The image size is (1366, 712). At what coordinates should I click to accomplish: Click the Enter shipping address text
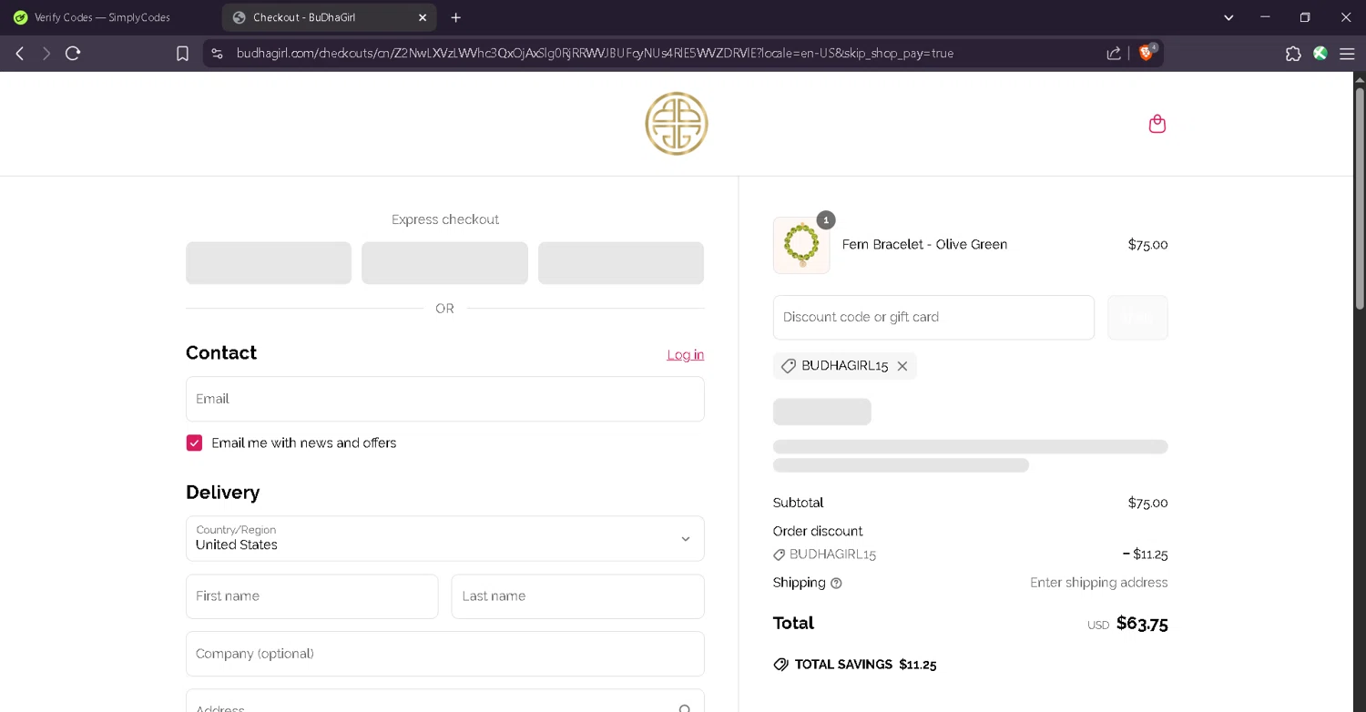[1098, 583]
